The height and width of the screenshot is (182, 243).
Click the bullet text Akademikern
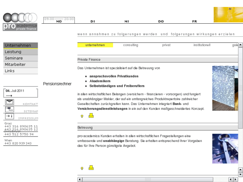point(100,81)
